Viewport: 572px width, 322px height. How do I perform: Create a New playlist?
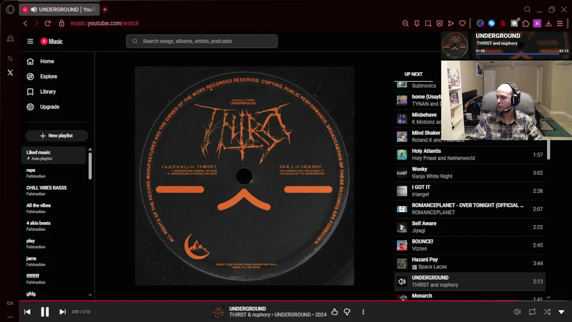56,136
